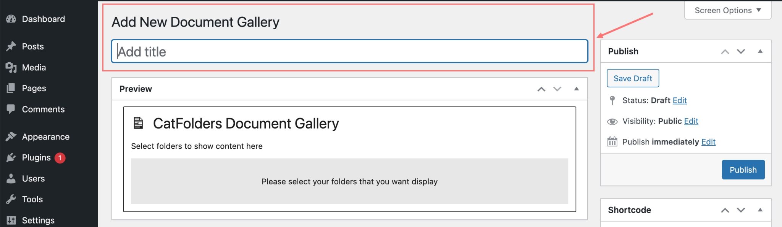Open the Media library icon

pyautogui.click(x=11, y=67)
